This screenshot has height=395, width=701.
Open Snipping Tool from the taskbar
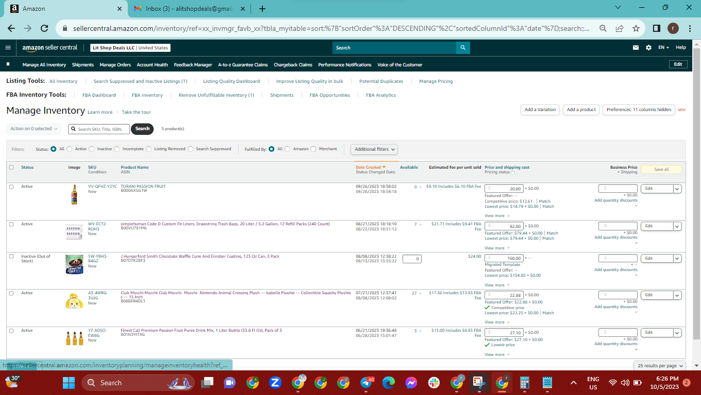(x=479, y=383)
